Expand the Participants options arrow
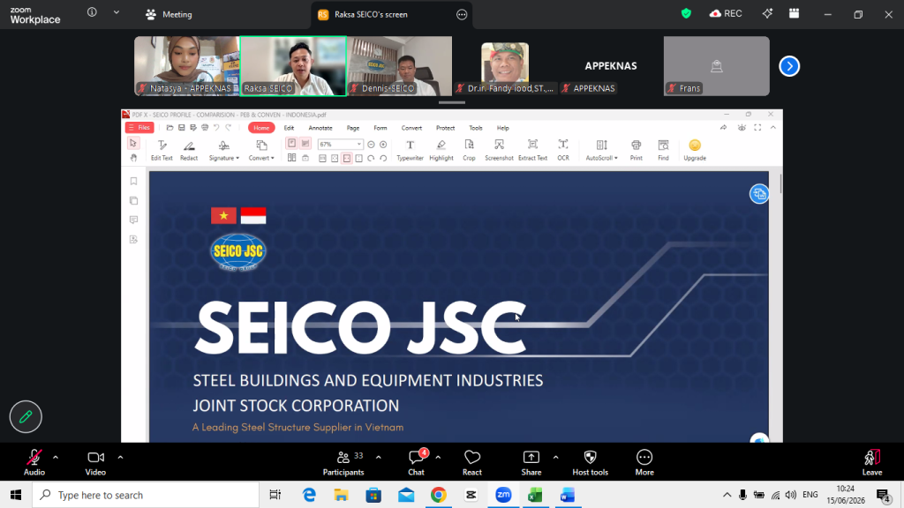904x508 pixels. click(378, 458)
